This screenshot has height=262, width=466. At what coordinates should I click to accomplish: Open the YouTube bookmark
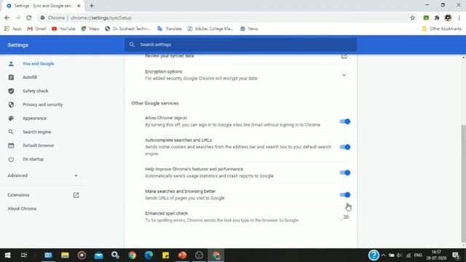[63, 29]
